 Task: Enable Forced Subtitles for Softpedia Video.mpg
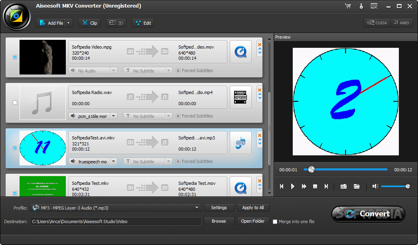(178, 71)
